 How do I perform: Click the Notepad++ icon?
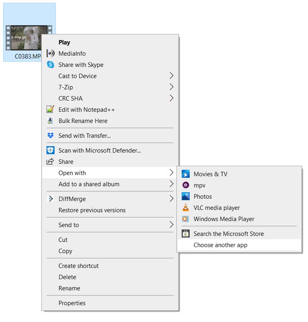(x=51, y=109)
